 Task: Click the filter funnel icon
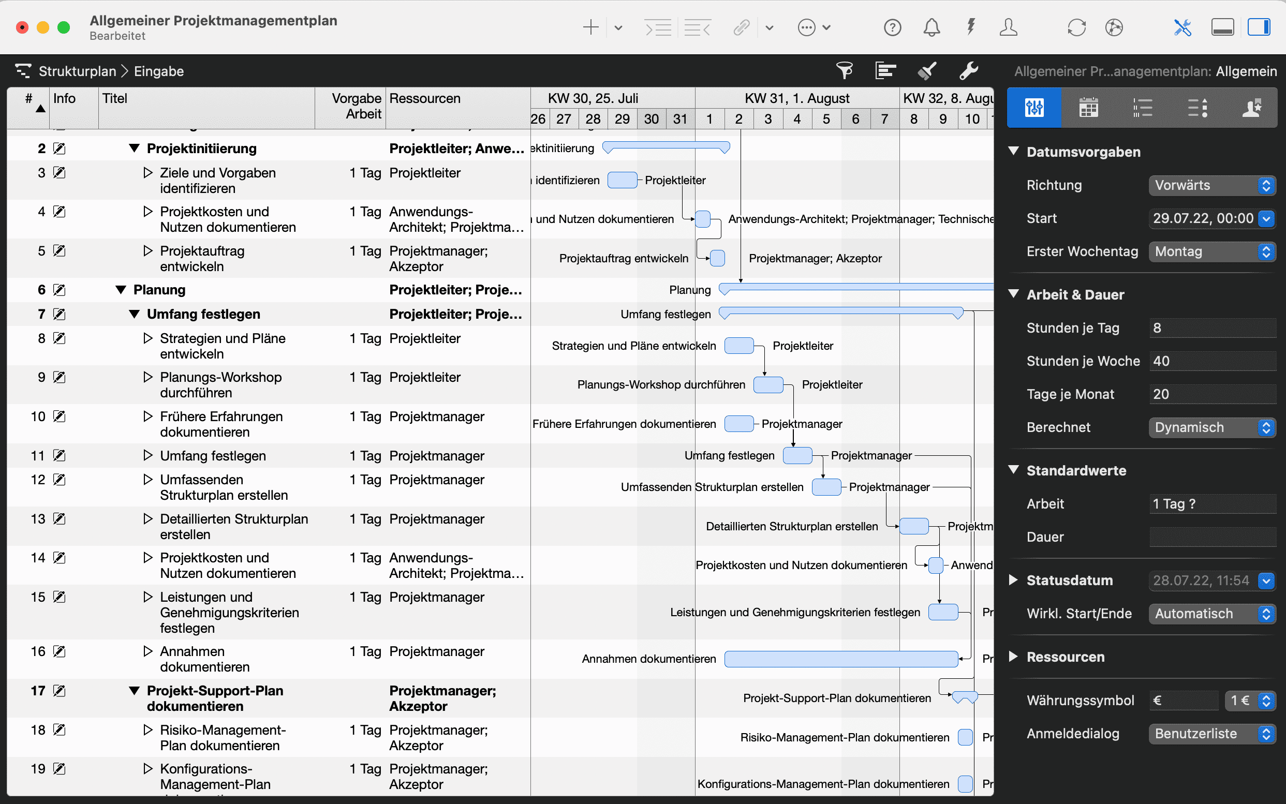coord(844,71)
